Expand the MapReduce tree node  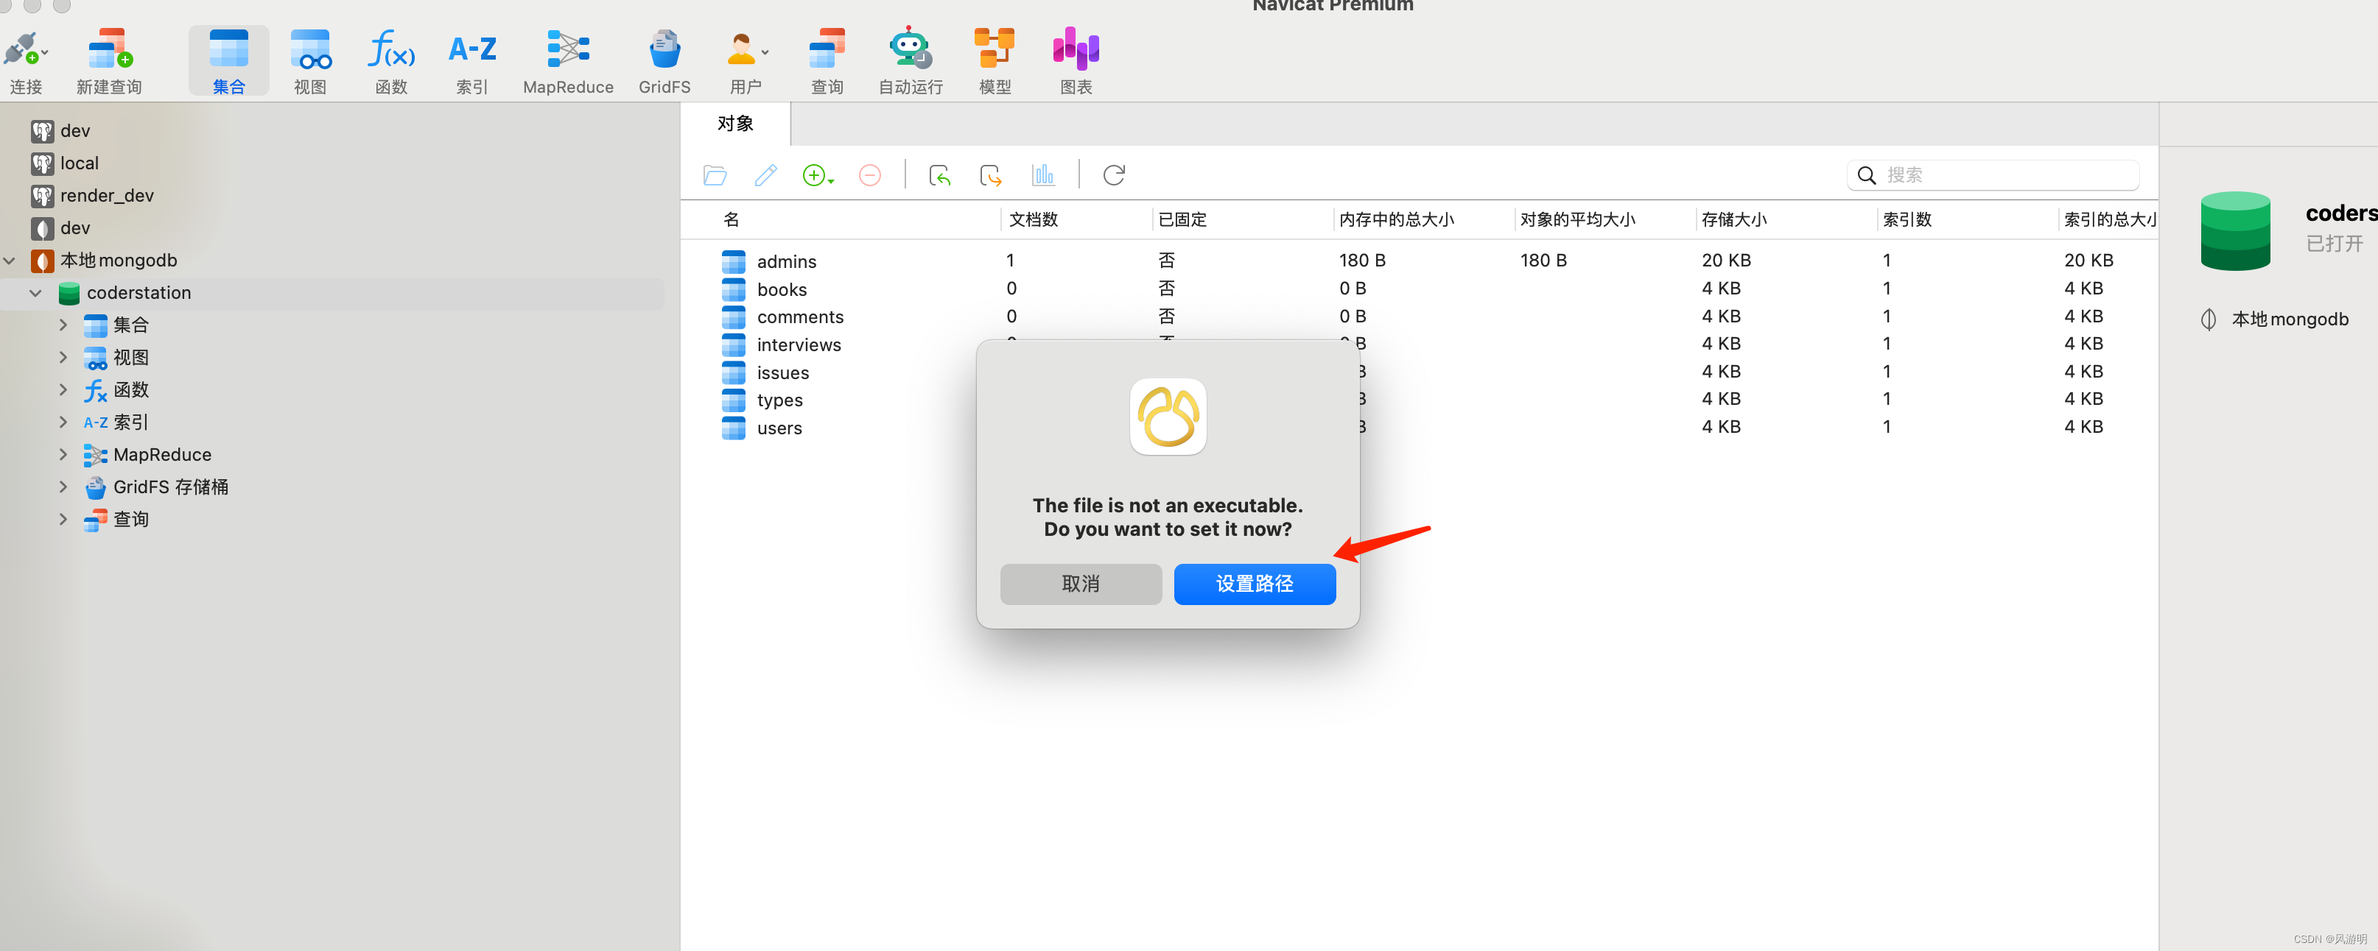click(63, 455)
